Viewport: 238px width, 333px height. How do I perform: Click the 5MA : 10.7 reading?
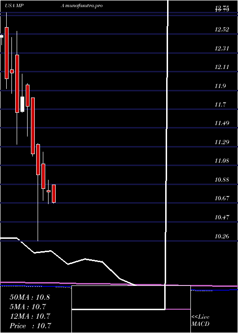pyautogui.click(x=28, y=307)
